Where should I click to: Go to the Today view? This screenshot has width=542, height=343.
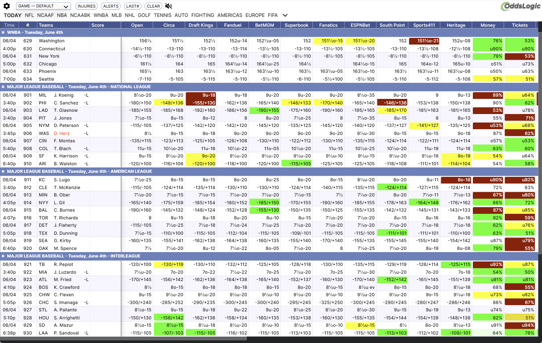click(13, 15)
